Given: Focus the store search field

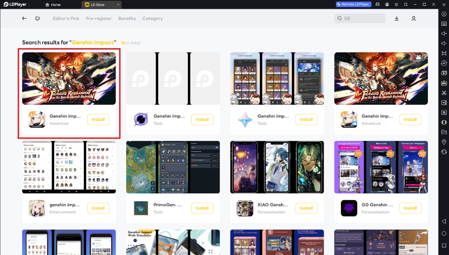Looking at the screenshot, I should pyautogui.click(x=360, y=18).
